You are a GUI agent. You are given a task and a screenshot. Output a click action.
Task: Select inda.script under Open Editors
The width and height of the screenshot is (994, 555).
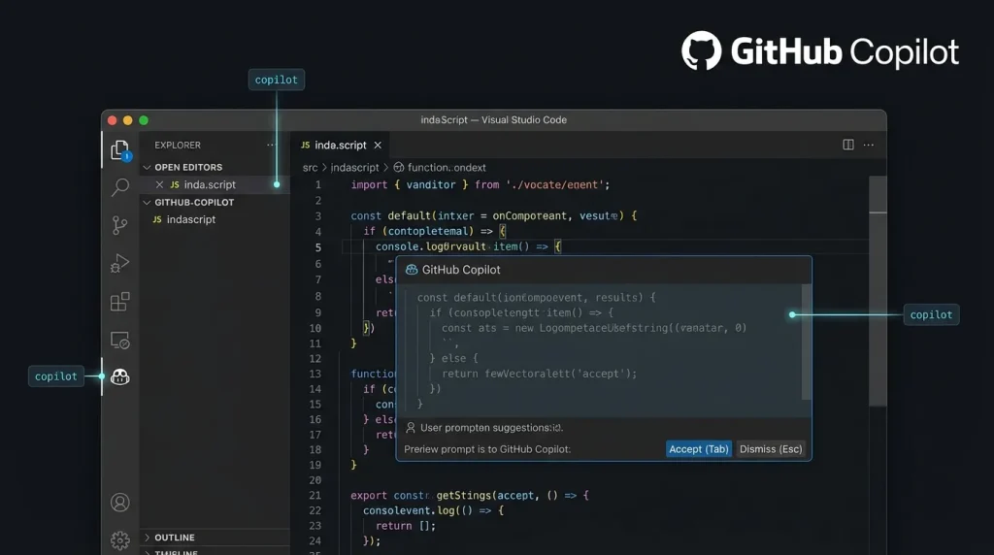click(x=215, y=184)
